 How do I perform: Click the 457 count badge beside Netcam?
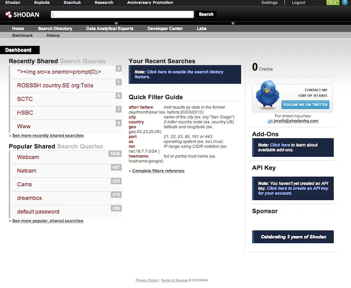(116, 167)
